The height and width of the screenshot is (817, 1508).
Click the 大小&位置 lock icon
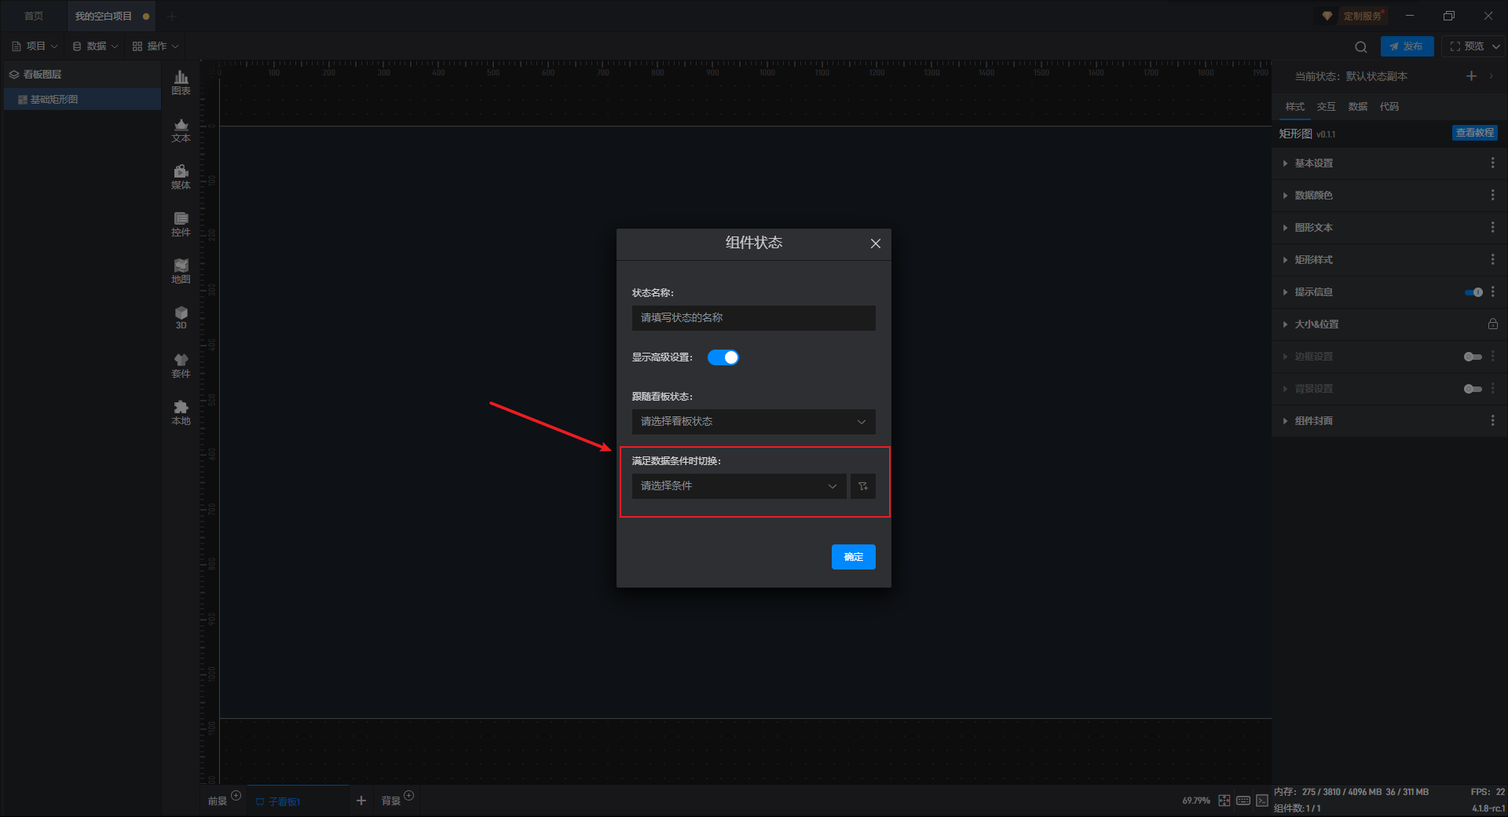(x=1492, y=324)
